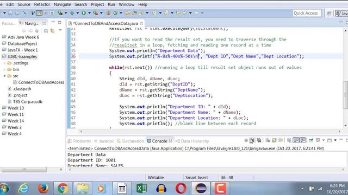348x195 pixels.
Task: Click the Open Type folder icon
Action: point(128,13)
